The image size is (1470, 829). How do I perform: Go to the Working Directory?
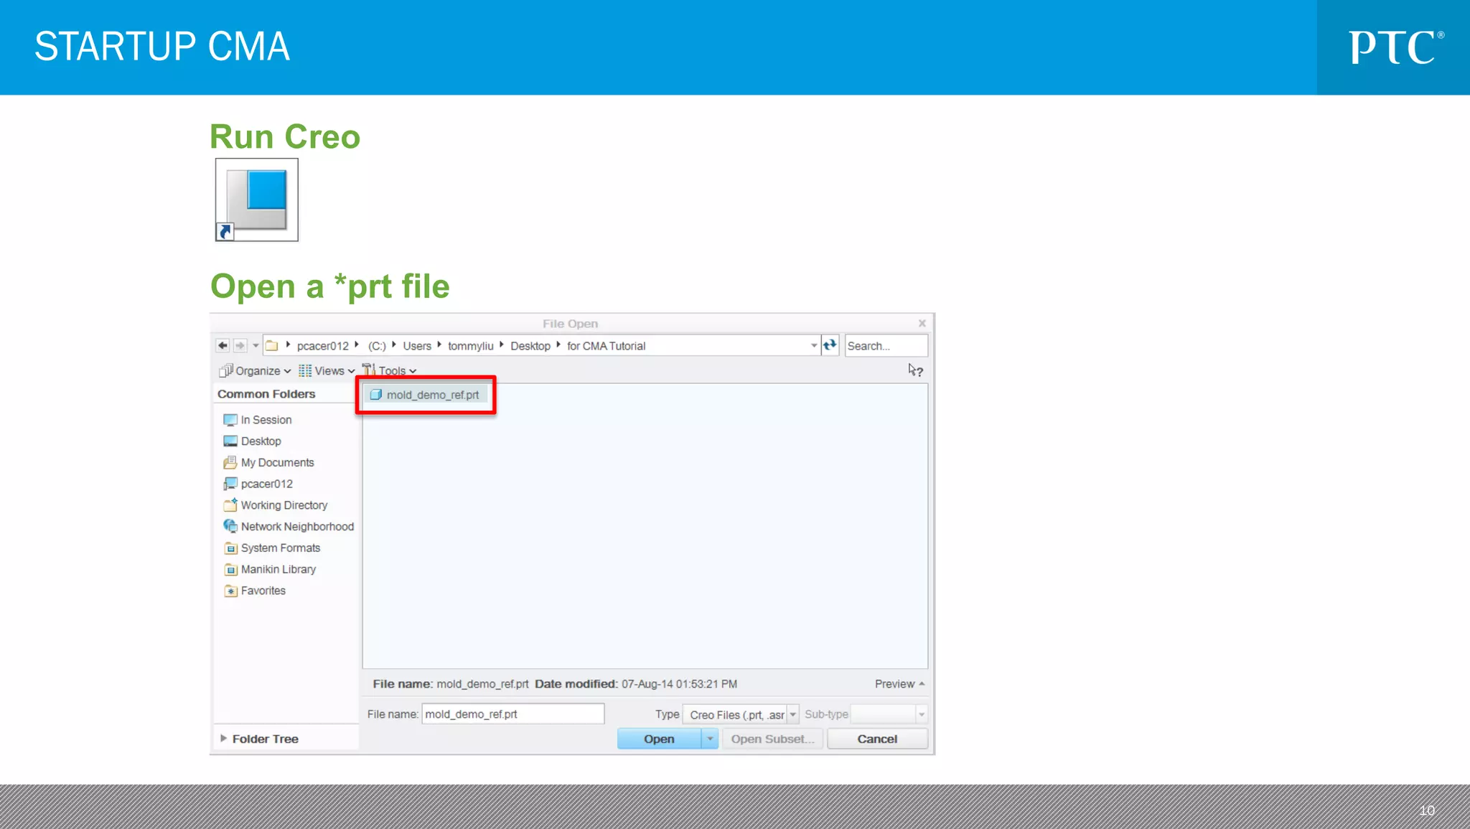[x=276, y=505]
